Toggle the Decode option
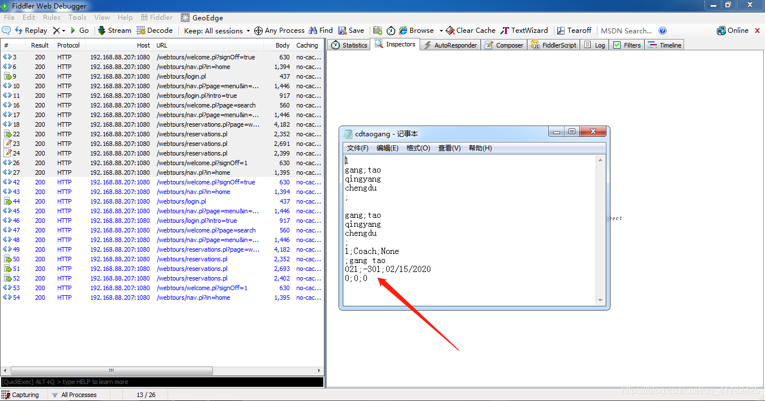The width and height of the screenshot is (765, 401). pyautogui.click(x=155, y=31)
